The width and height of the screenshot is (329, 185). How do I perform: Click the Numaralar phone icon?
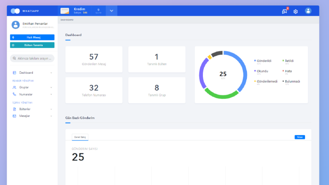14,95
